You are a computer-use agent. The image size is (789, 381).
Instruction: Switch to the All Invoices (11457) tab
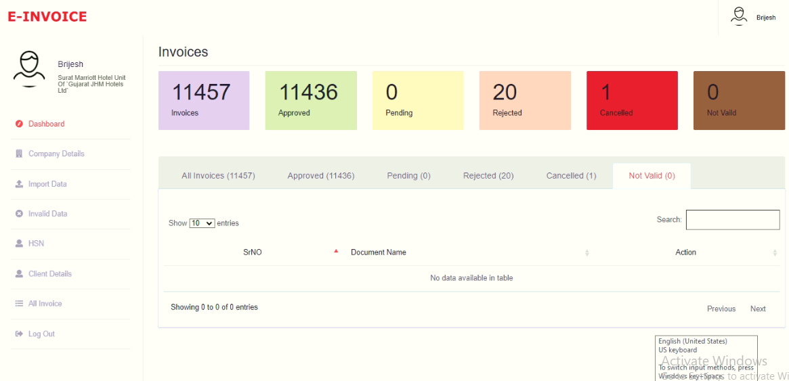(x=218, y=176)
